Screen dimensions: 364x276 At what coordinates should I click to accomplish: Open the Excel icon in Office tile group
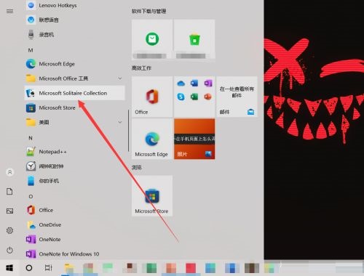(194, 97)
